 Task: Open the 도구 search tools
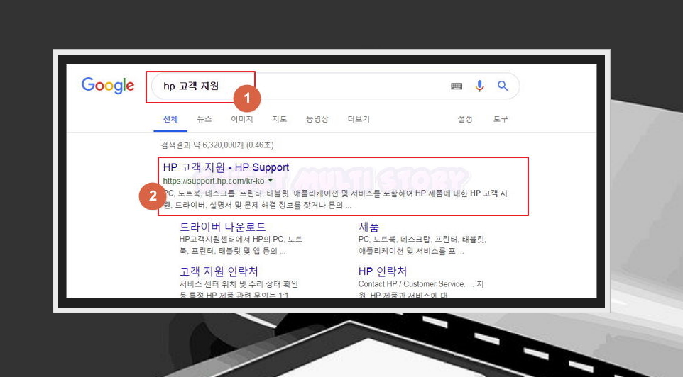(x=501, y=119)
